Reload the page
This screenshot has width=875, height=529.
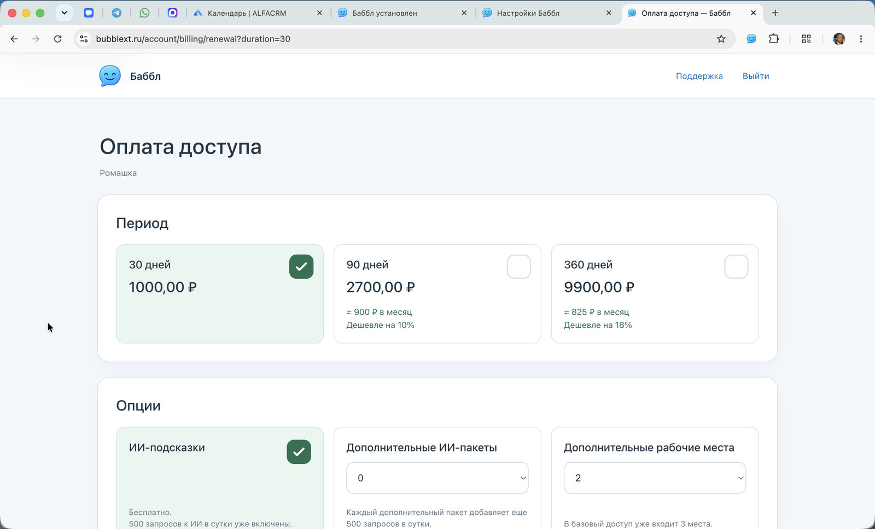coord(57,39)
